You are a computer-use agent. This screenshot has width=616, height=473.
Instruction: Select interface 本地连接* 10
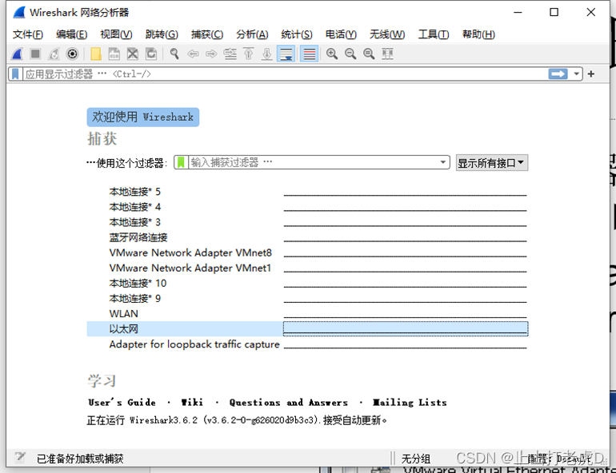click(x=307, y=283)
